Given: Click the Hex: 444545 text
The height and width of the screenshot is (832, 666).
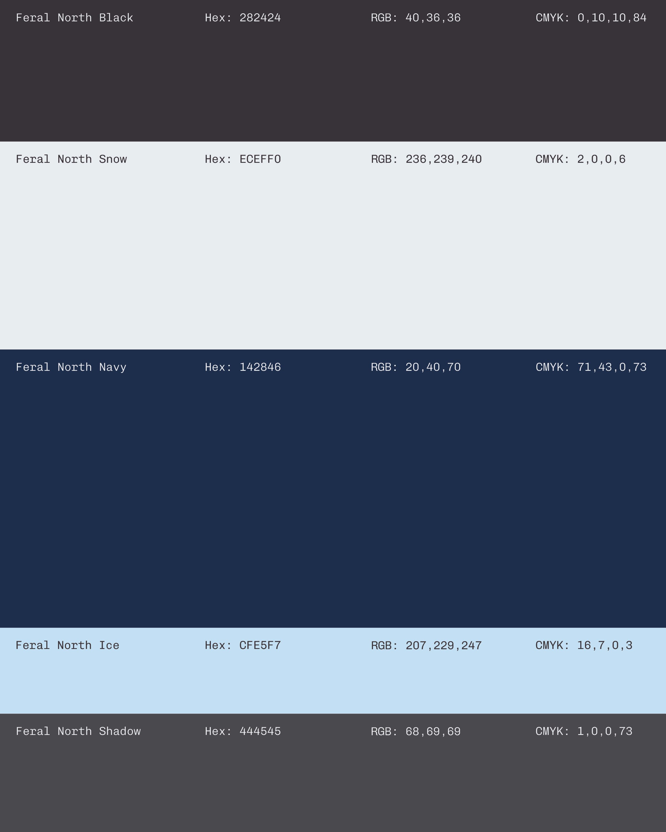Looking at the screenshot, I should (x=243, y=731).
